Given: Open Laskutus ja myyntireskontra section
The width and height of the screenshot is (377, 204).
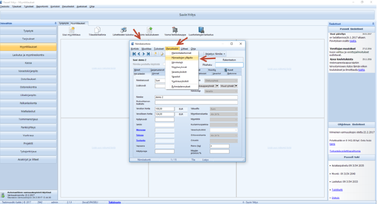Looking at the screenshot, I should (28, 55).
